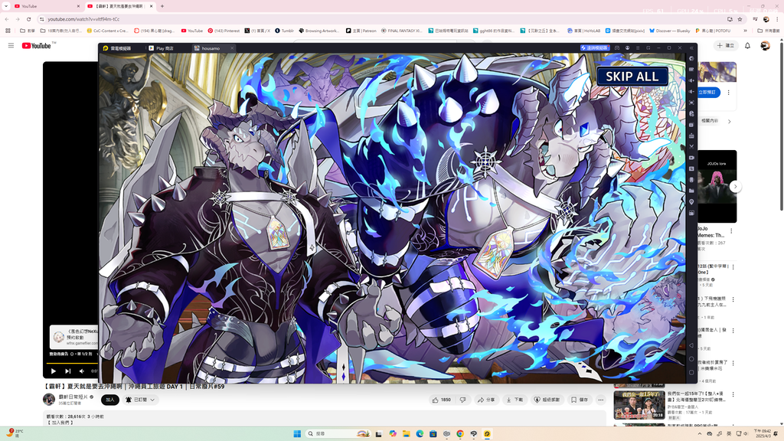Reload the page in Chrome
The image size is (784, 441).
(x=28, y=19)
